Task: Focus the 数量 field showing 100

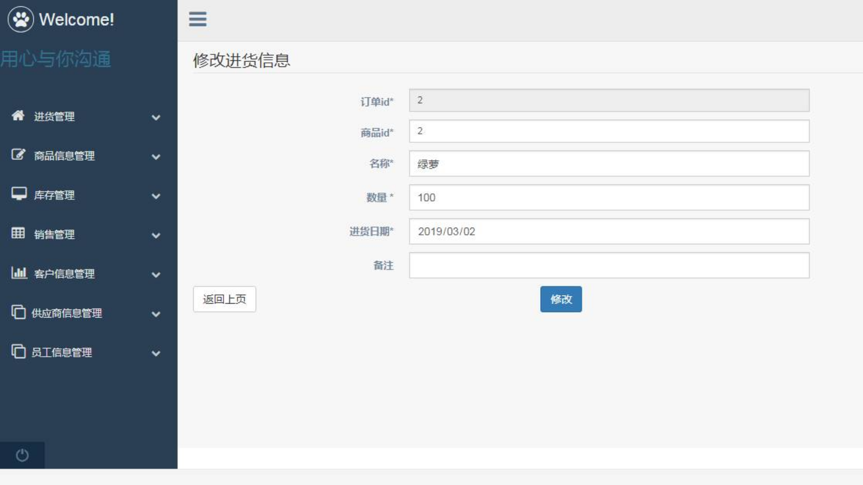Action: [609, 198]
